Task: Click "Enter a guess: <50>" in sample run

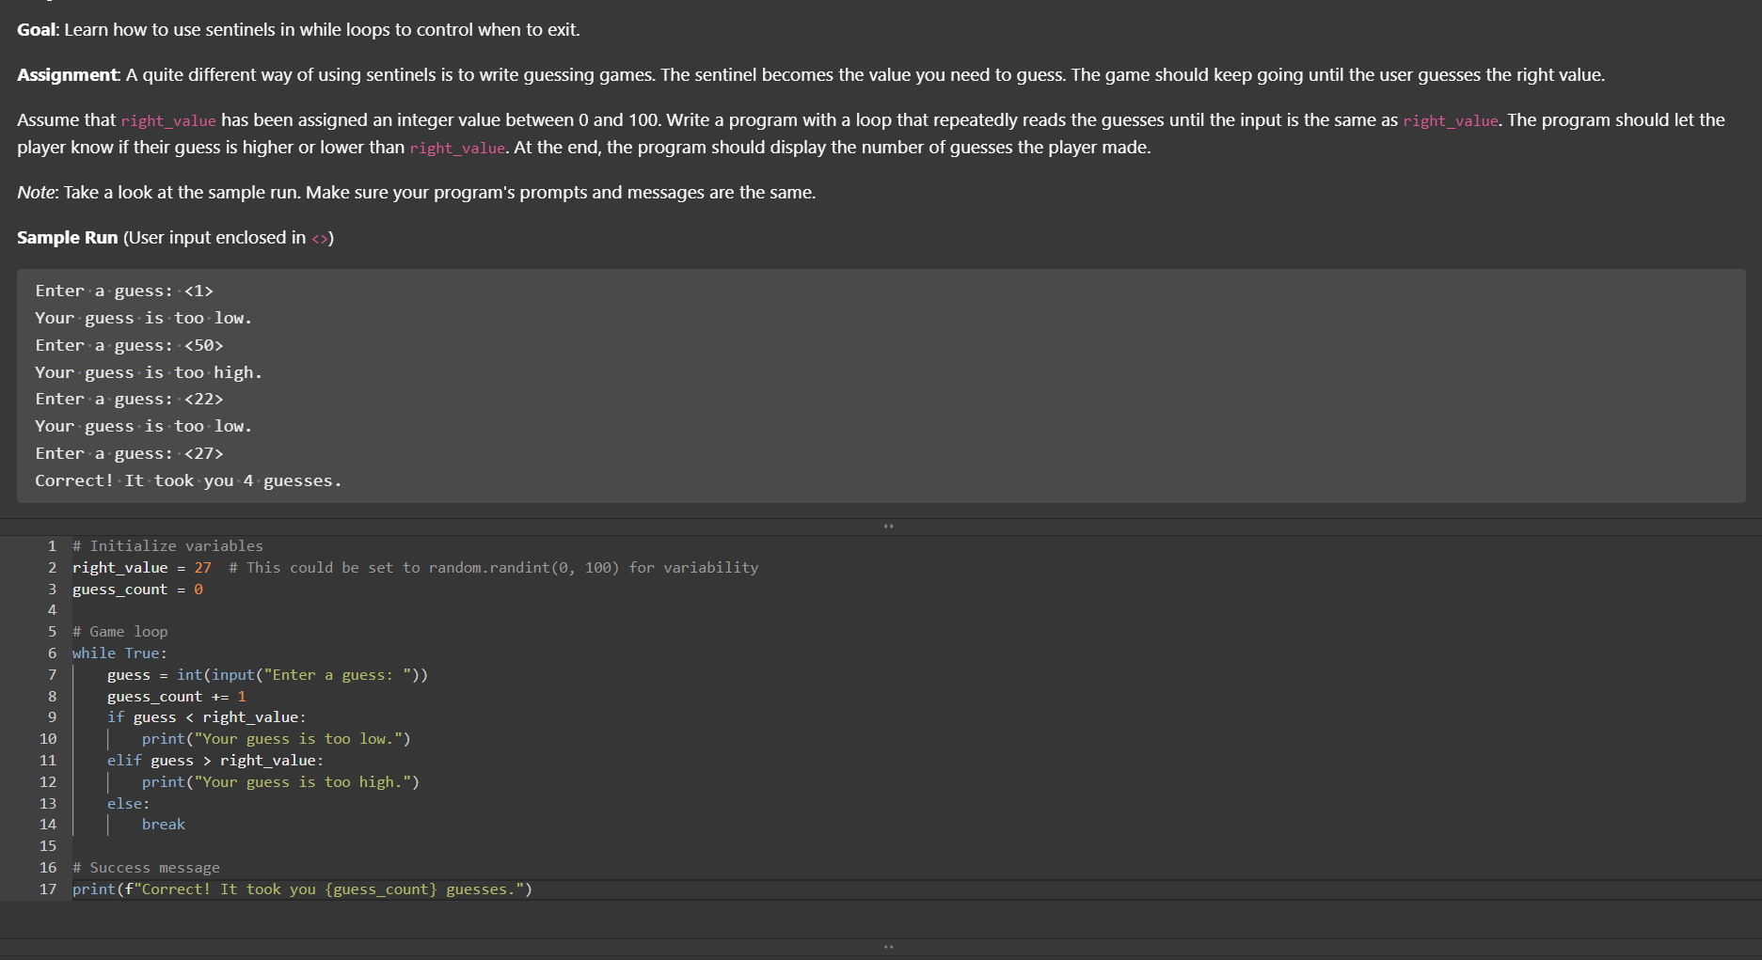Action: click(129, 346)
